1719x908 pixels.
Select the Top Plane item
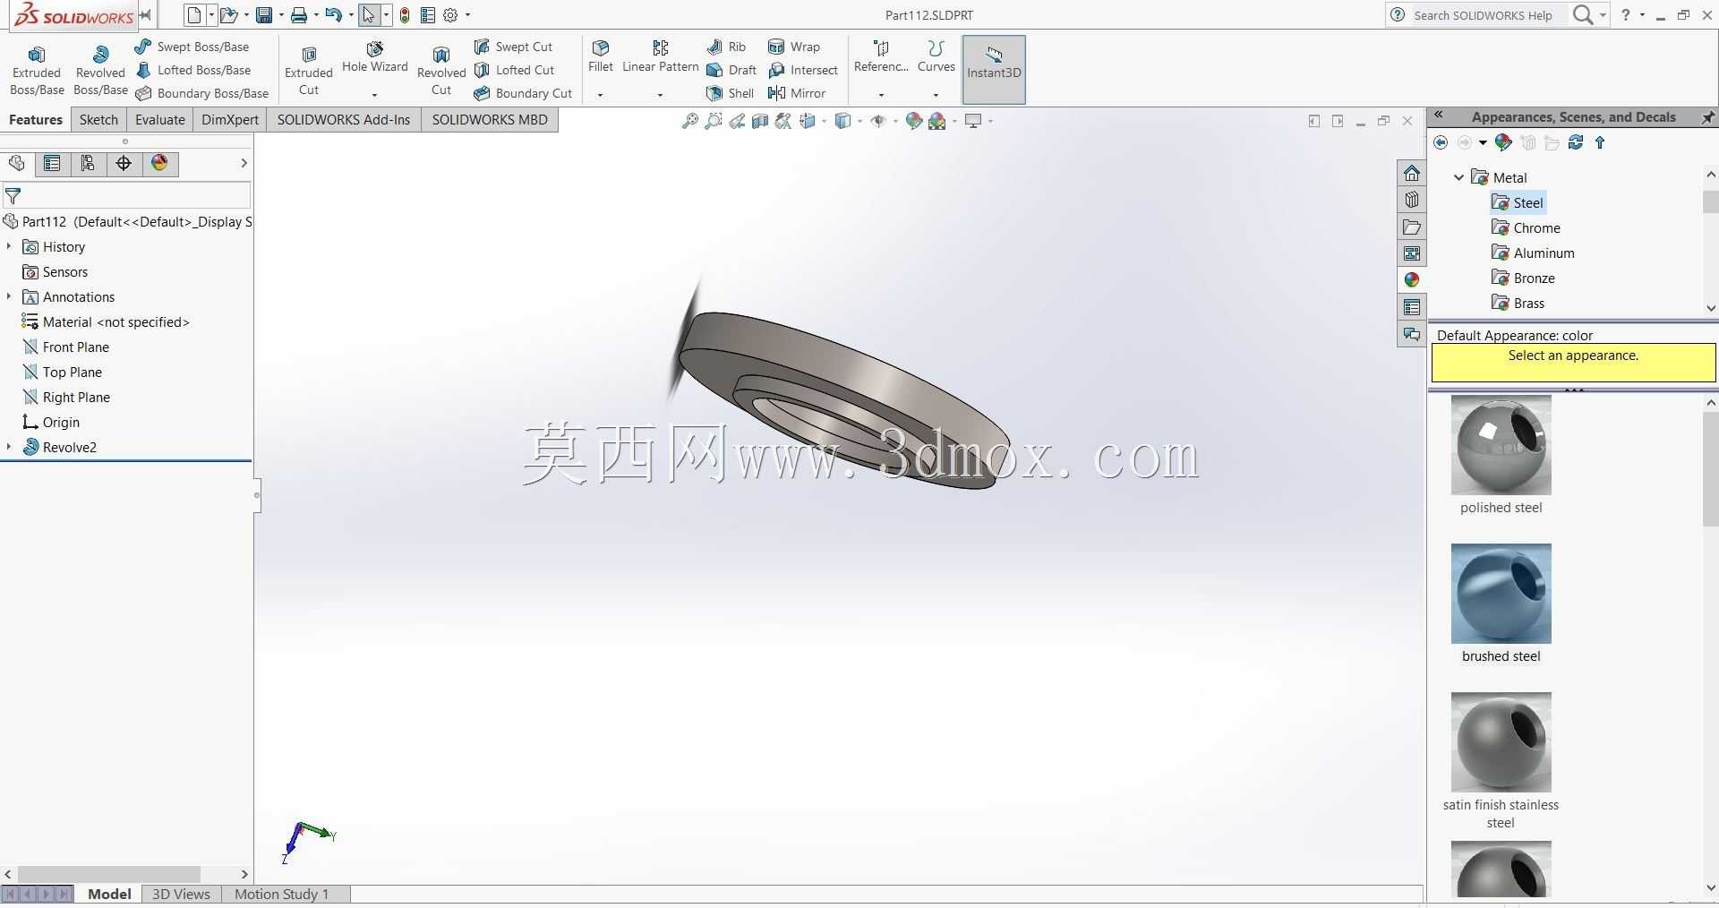(62, 372)
